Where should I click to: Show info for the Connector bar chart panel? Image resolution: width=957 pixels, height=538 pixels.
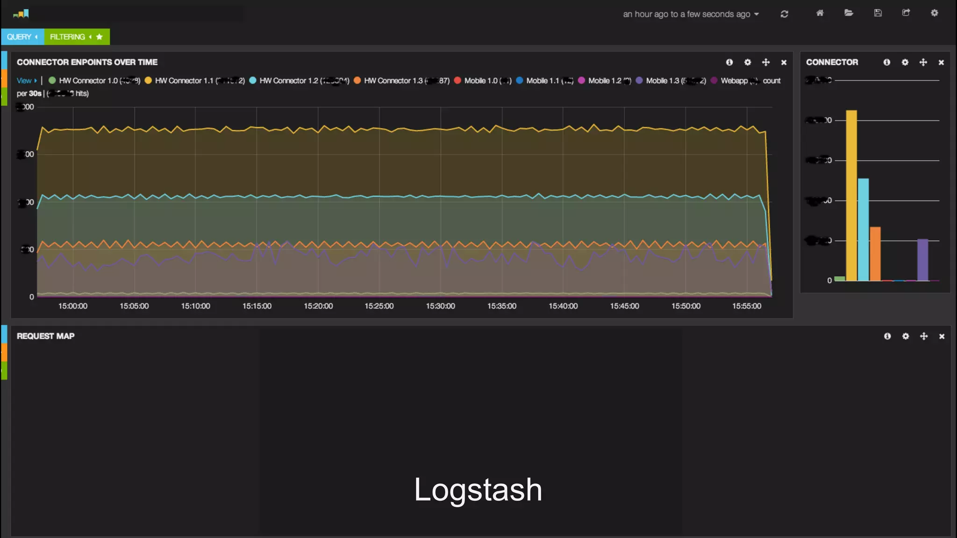887,62
